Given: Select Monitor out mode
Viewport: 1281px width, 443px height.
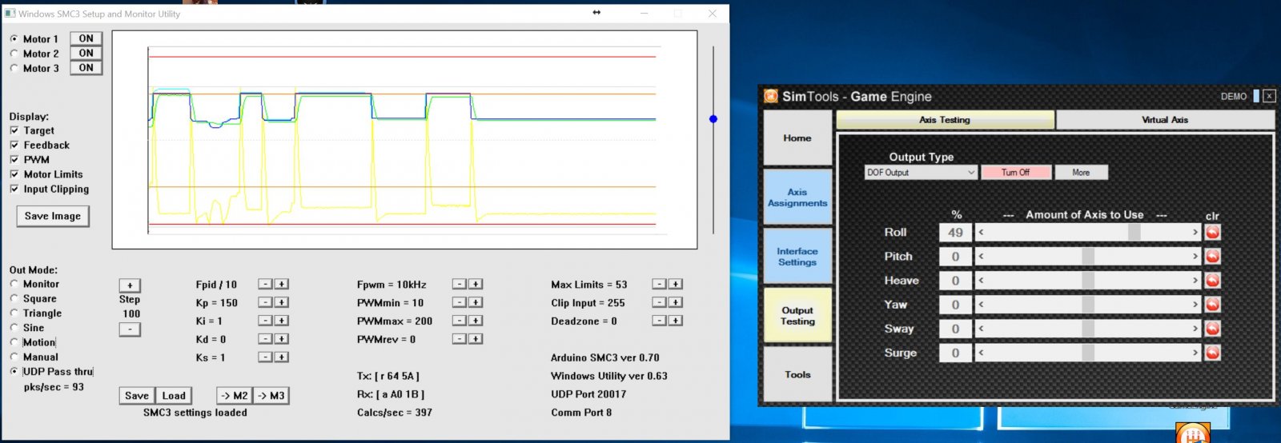Looking at the screenshot, I should coord(14,284).
